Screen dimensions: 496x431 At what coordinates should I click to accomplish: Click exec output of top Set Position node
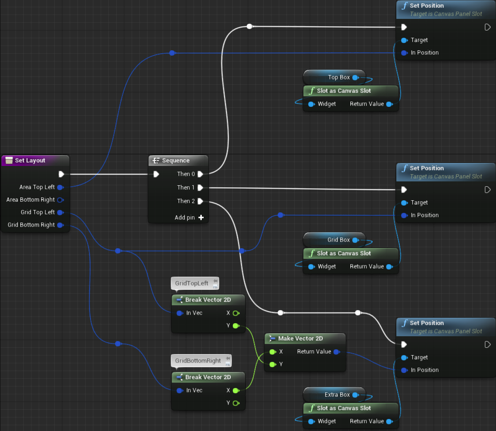pos(487,27)
